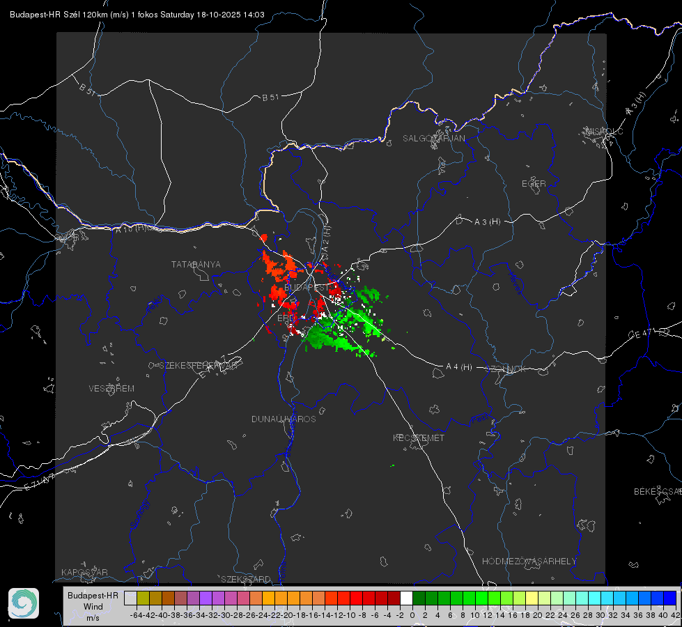Select the HÓDMEZŐVÁSÁRHELY city label
The image size is (682, 627).
529,562
